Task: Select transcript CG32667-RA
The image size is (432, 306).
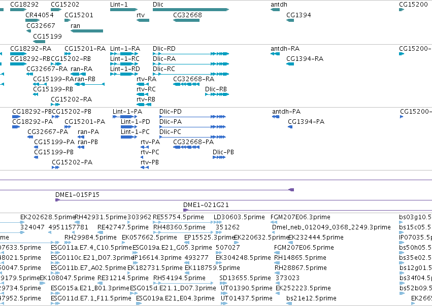Action: click(x=30, y=74)
